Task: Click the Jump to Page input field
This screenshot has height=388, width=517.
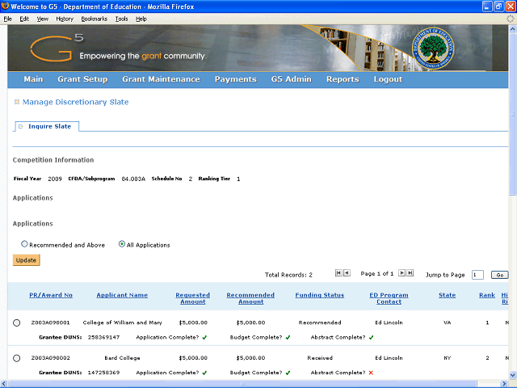Action: [x=477, y=275]
